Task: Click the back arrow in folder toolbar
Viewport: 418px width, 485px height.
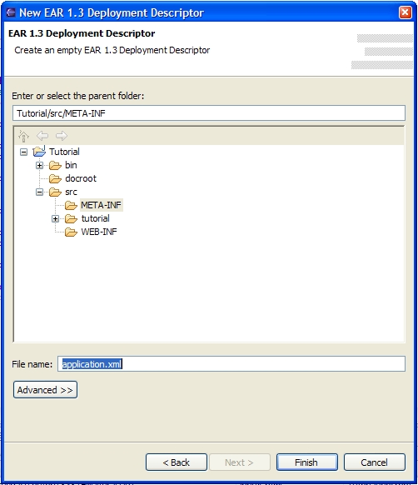Action: point(42,136)
